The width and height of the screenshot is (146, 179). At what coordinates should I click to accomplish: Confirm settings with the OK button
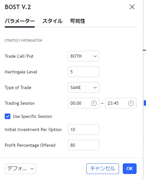point(130,169)
